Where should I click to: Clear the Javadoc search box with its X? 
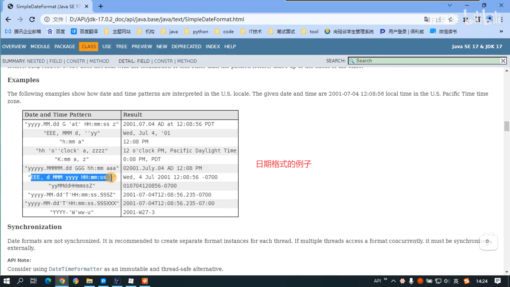tap(503, 61)
